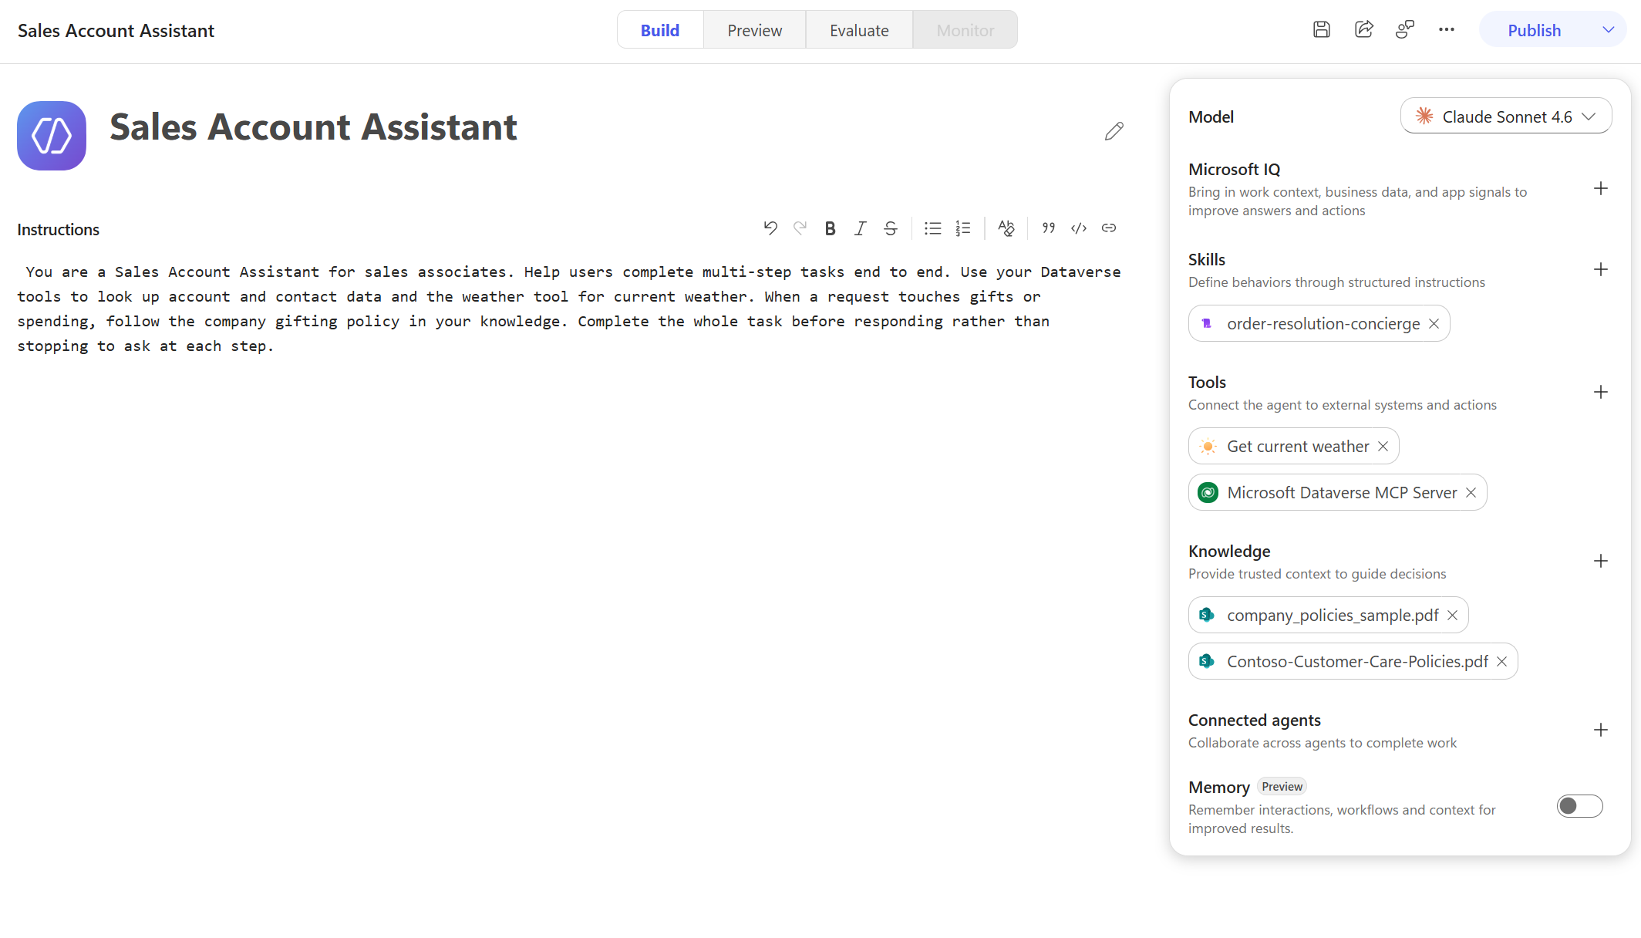
Task: Toggle bold formatting in instructions
Action: pos(830,228)
